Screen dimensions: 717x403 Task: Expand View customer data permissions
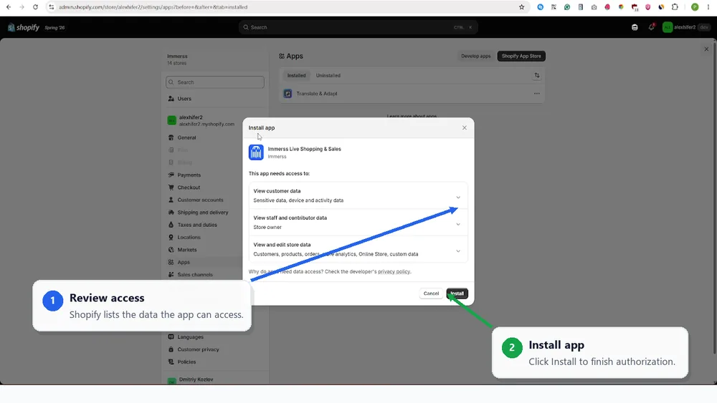(358, 196)
